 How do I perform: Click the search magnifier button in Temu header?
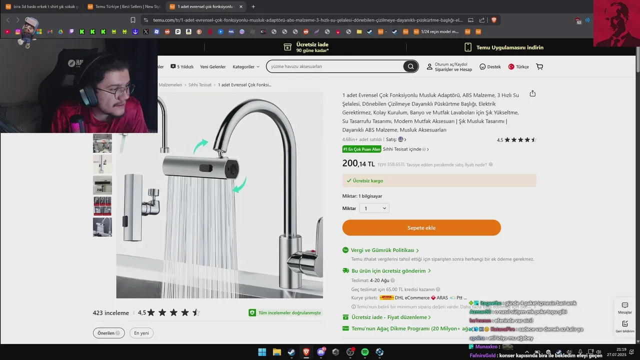click(410, 66)
